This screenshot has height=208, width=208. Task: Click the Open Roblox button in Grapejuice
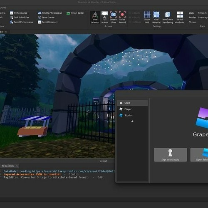[199, 155]
